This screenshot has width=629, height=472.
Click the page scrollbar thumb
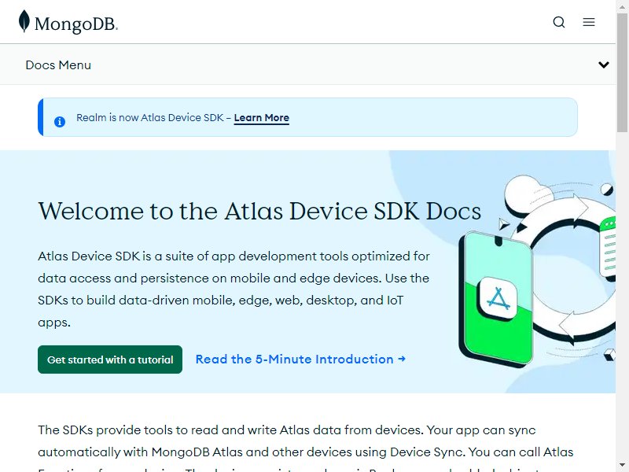622,72
